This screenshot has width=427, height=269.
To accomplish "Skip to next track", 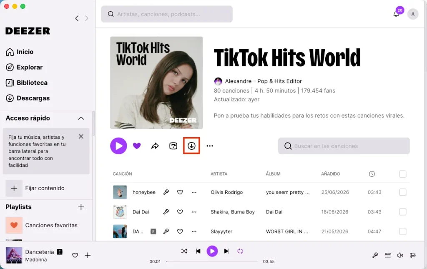I will [x=226, y=251].
